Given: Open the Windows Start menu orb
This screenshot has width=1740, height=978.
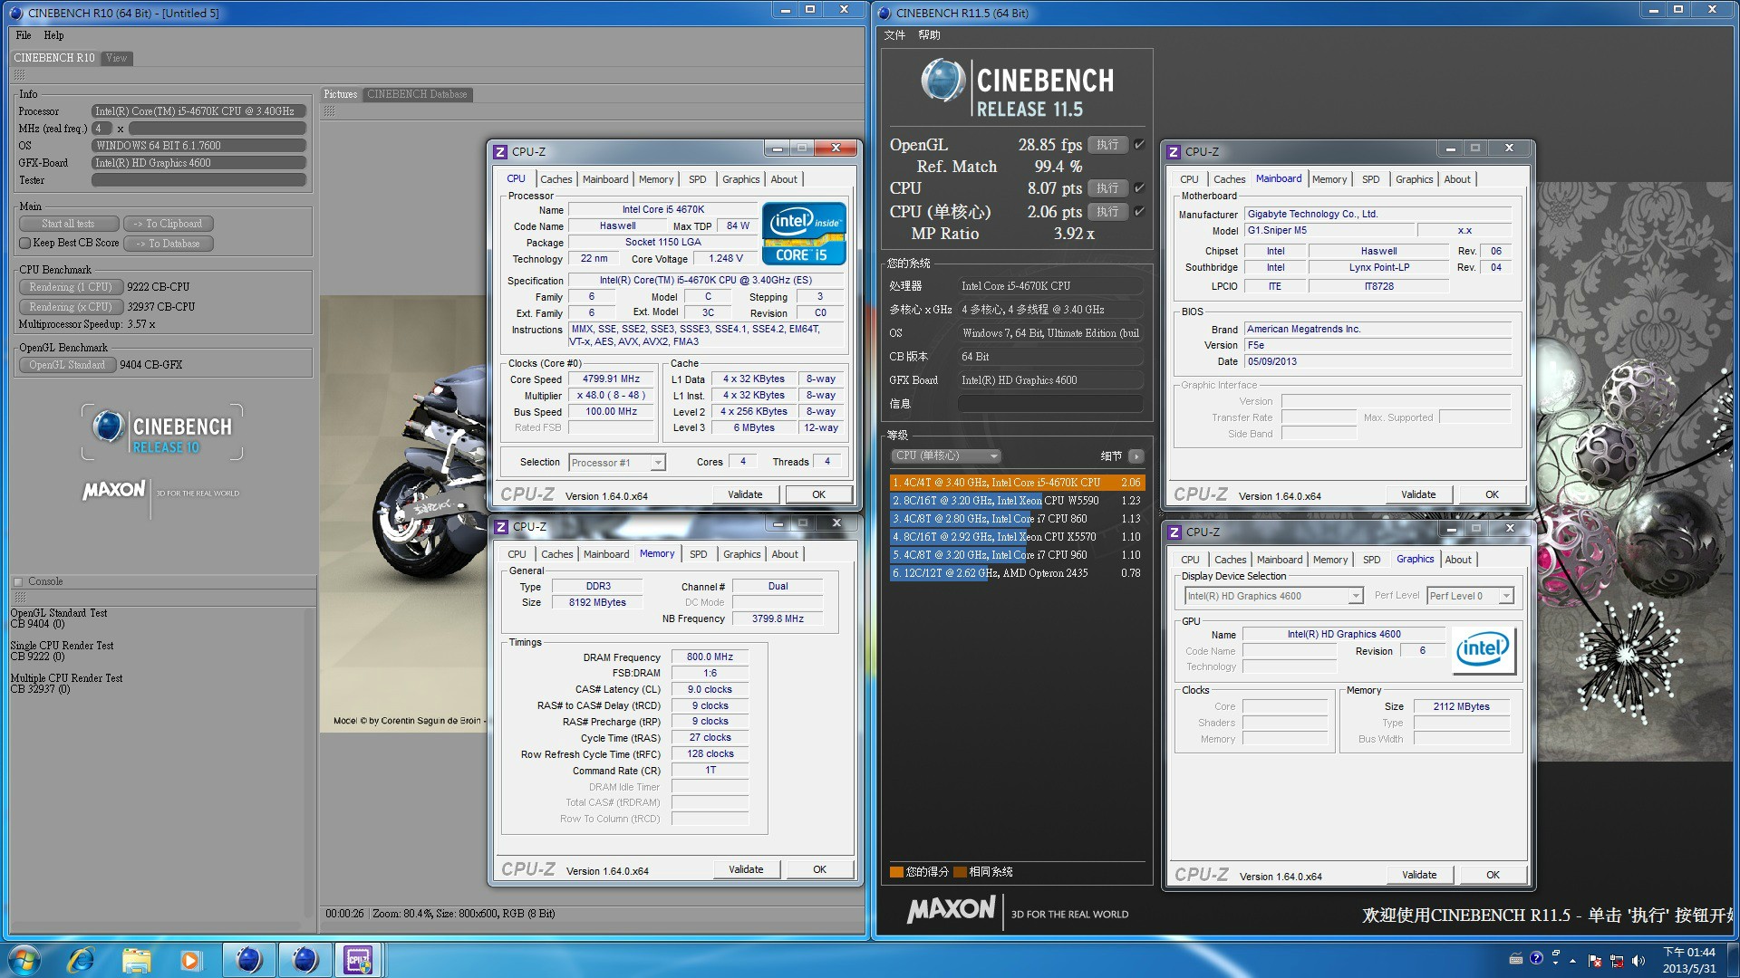Looking at the screenshot, I should (x=24, y=959).
